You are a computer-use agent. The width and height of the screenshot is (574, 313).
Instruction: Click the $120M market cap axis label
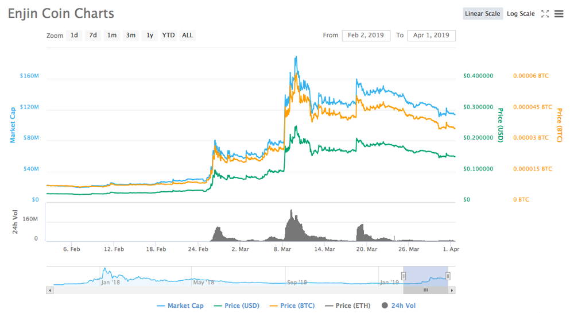[29, 107]
